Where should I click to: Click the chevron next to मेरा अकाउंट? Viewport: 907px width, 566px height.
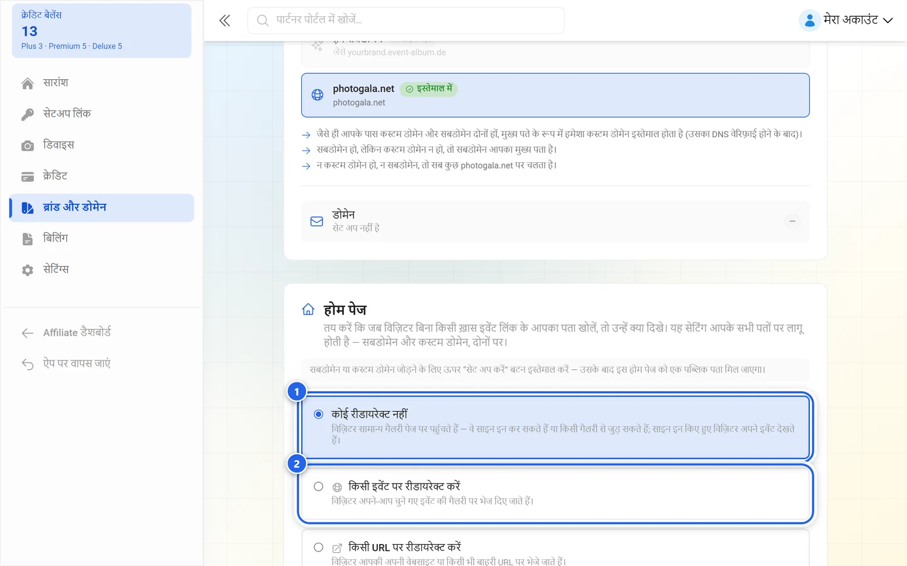[888, 21]
